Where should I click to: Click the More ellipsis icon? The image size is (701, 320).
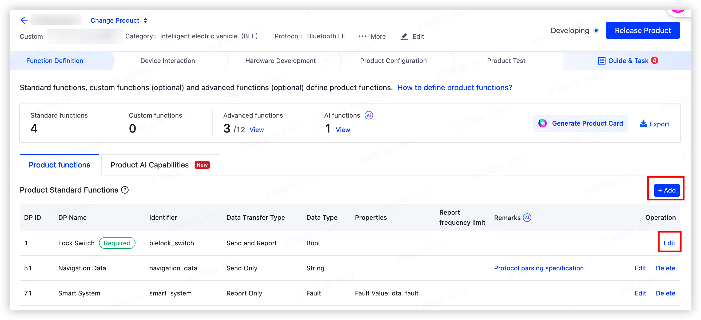pos(363,37)
